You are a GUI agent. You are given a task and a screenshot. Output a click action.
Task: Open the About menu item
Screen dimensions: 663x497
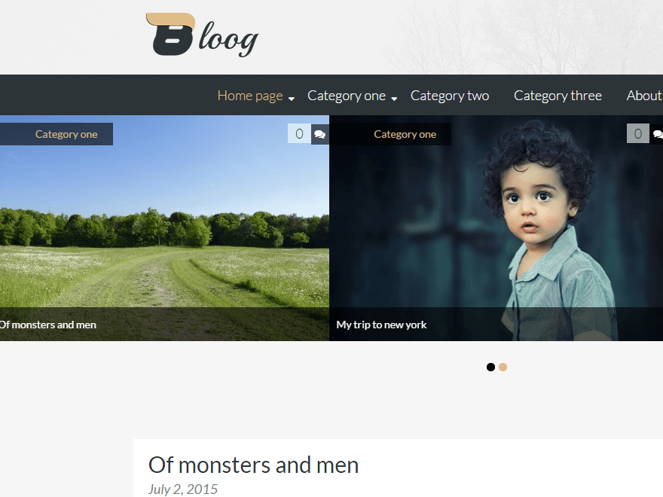pyautogui.click(x=644, y=96)
